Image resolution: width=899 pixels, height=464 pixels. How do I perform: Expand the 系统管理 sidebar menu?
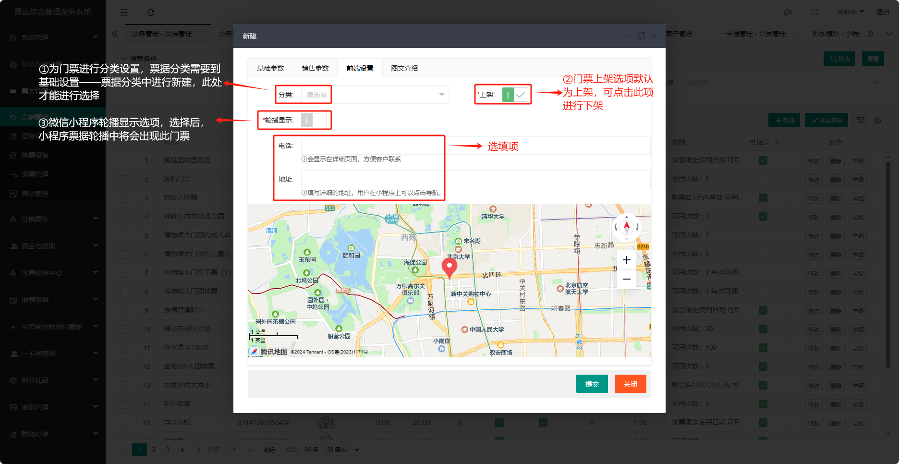53,37
